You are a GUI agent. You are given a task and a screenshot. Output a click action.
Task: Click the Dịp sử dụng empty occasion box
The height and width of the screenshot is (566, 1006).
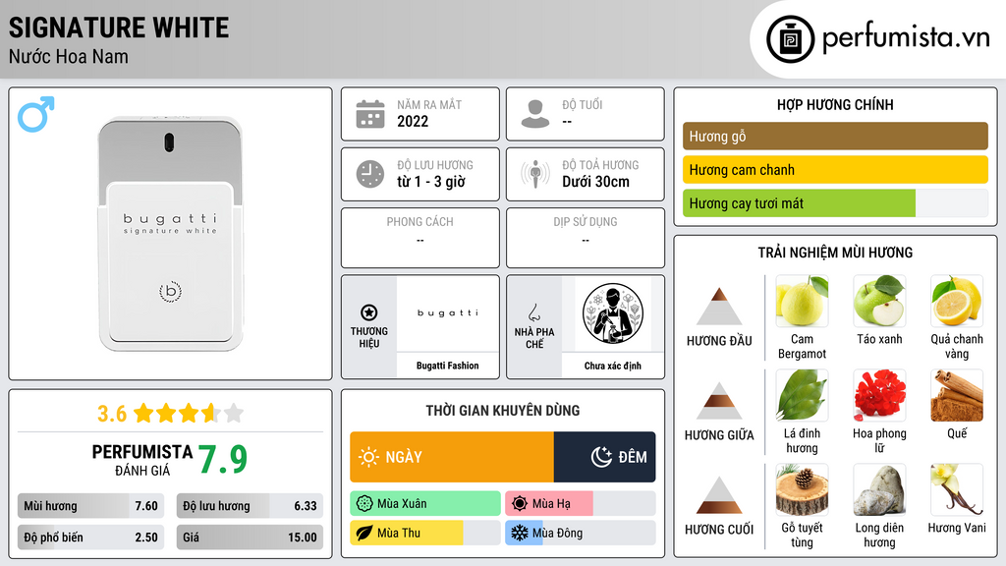[586, 238]
